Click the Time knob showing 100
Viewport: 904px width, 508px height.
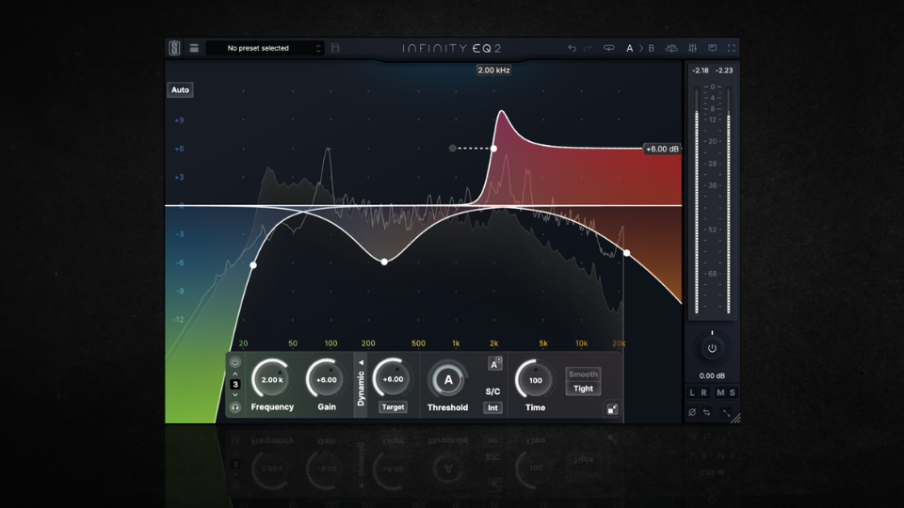pyautogui.click(x=535, y=380)
